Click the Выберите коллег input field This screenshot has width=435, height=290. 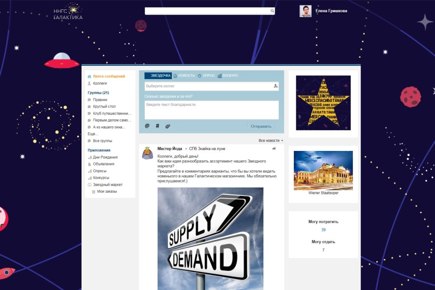(208, 86)
